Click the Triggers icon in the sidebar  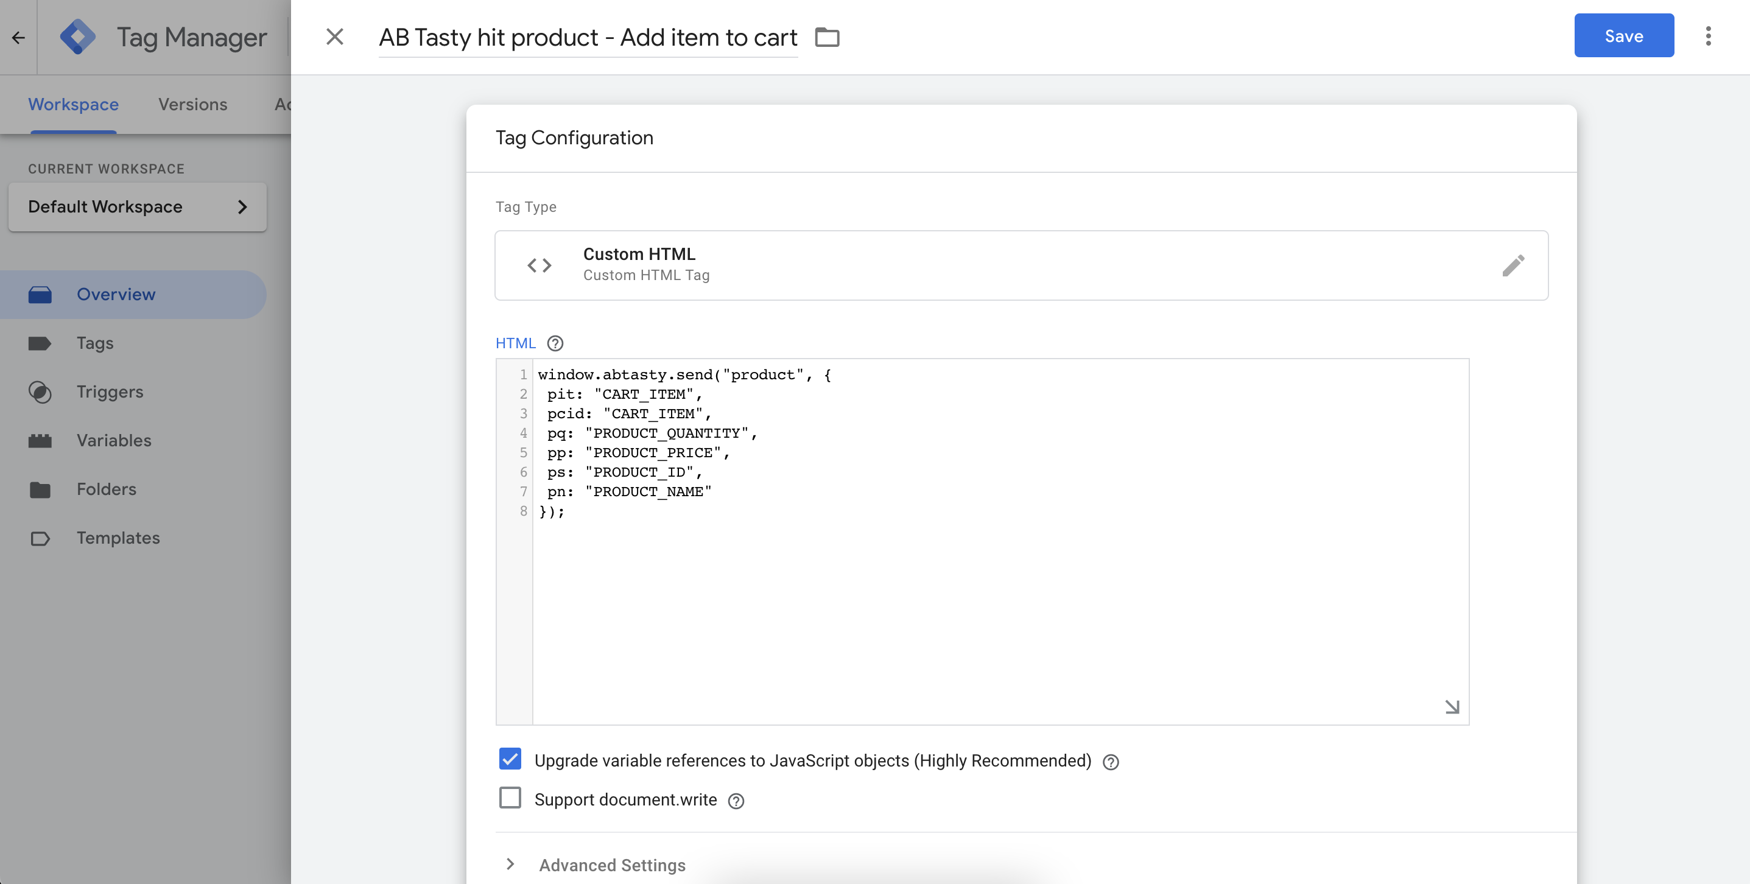[x=40, y=392]
